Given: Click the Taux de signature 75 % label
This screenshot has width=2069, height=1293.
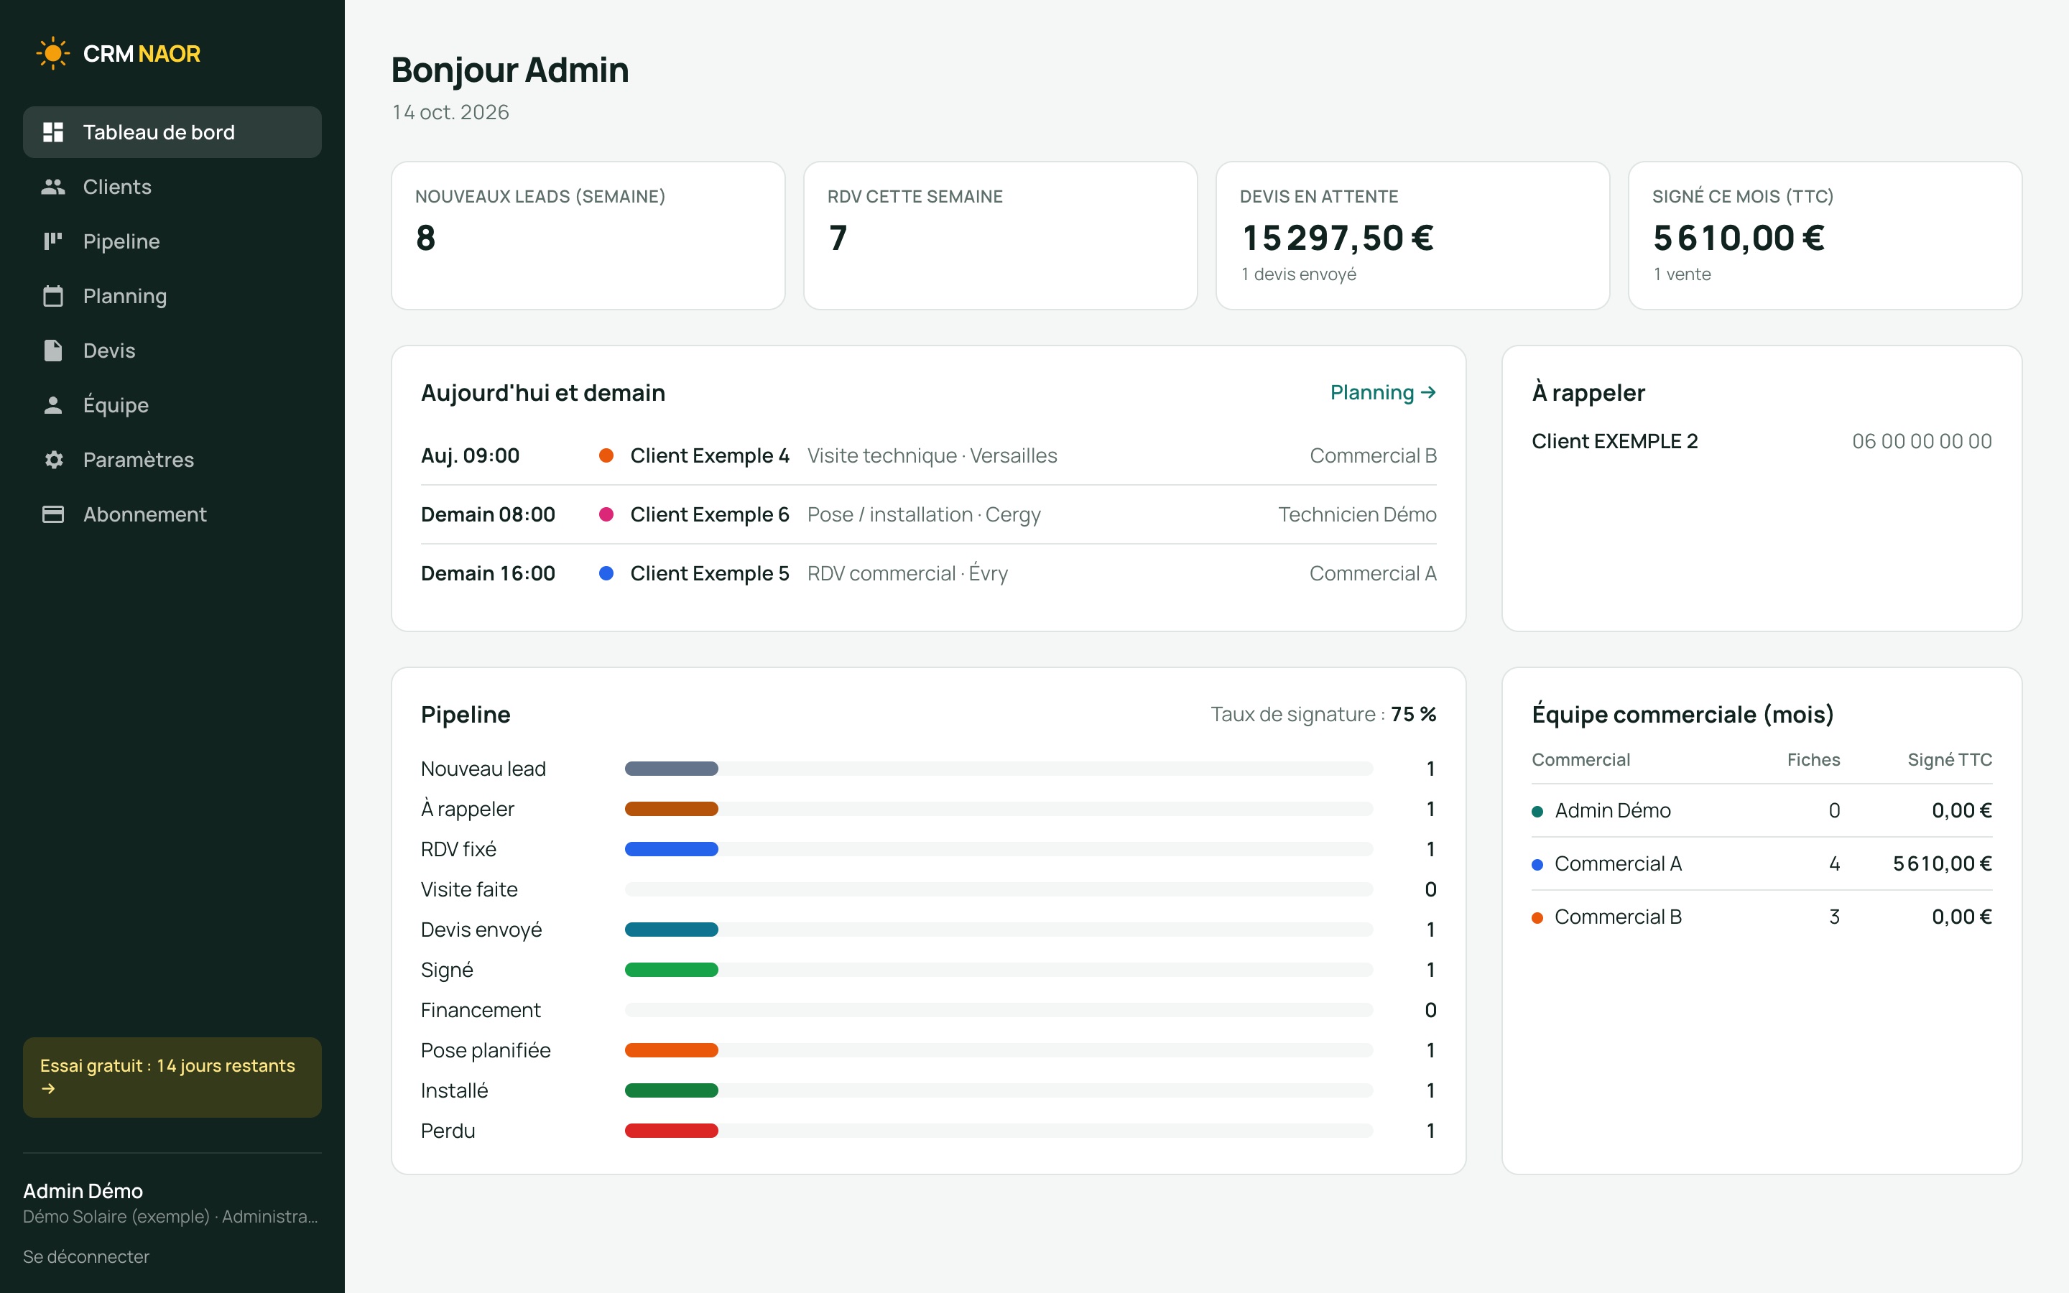Looking at the screenshot, I should (x=1323, y=714).
